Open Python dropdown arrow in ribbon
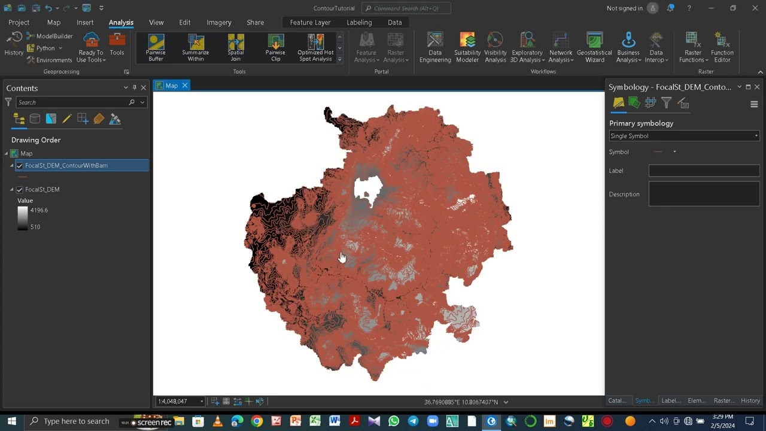This screenshot has height=431, width=766. point(60,48)
